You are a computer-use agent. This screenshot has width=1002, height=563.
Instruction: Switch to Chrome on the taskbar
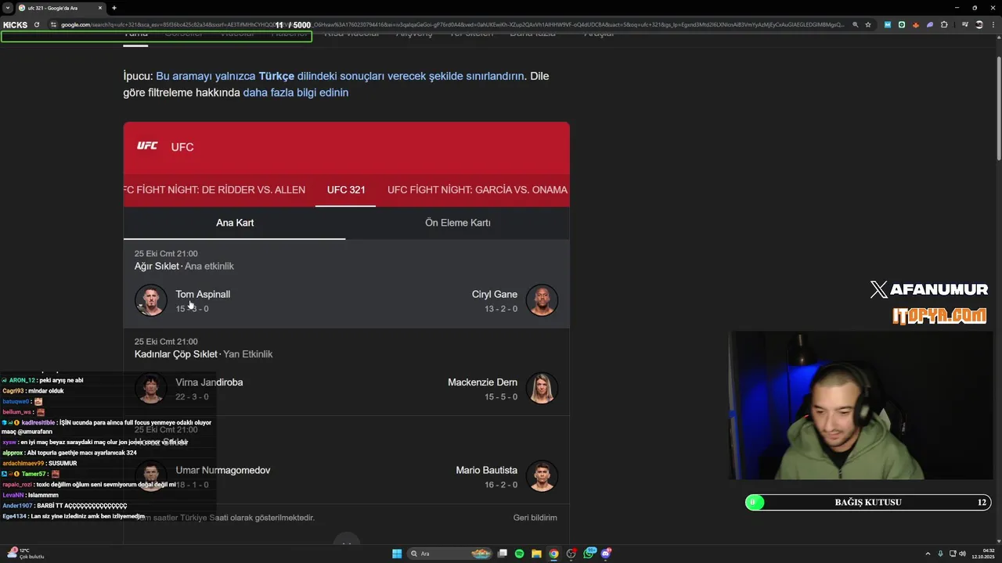pos(554,554)
